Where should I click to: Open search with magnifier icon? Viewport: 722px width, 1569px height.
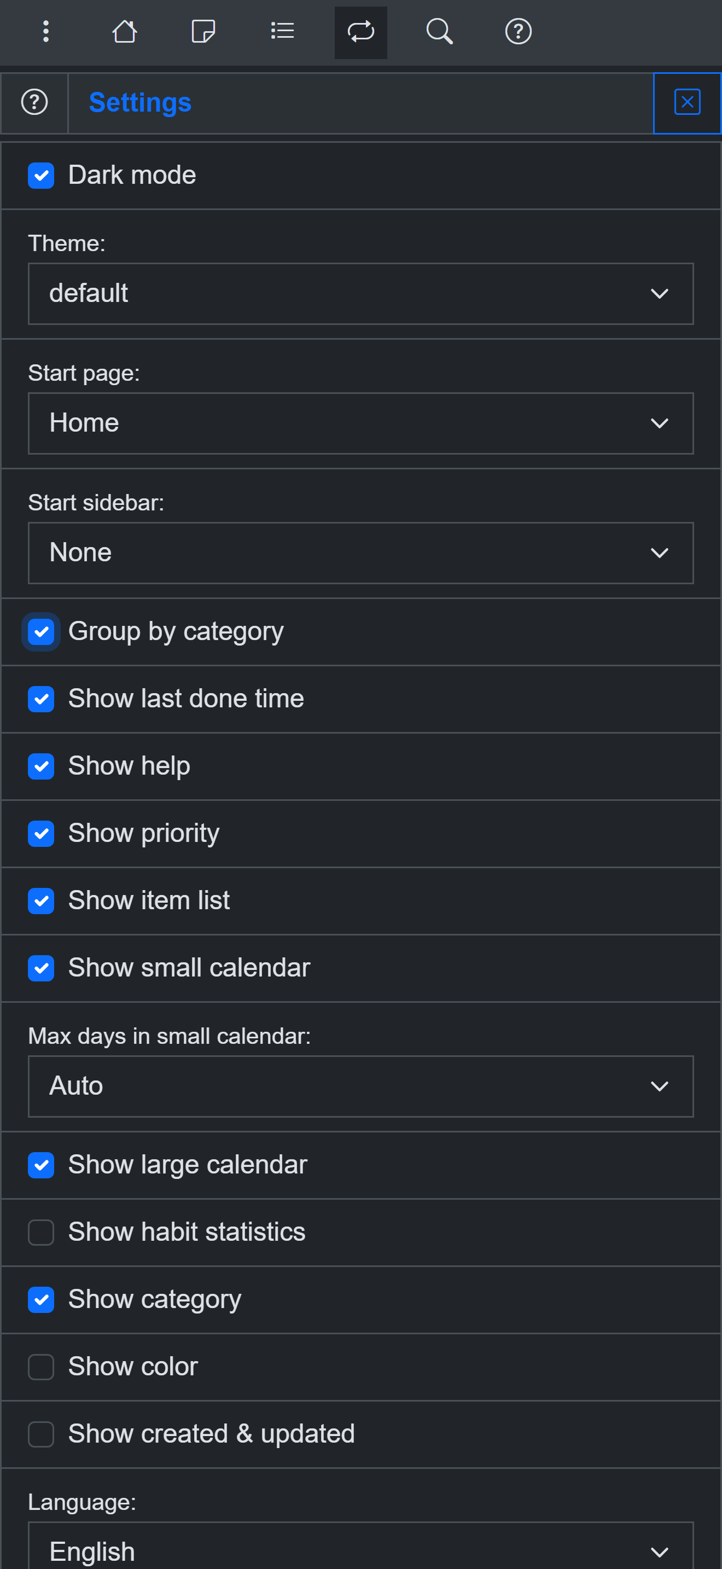(x=440, y=32)
